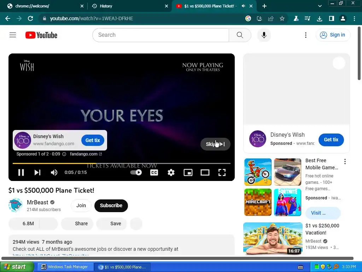
Task: Open tab search dropdown chevron
Action: point(320,6)
